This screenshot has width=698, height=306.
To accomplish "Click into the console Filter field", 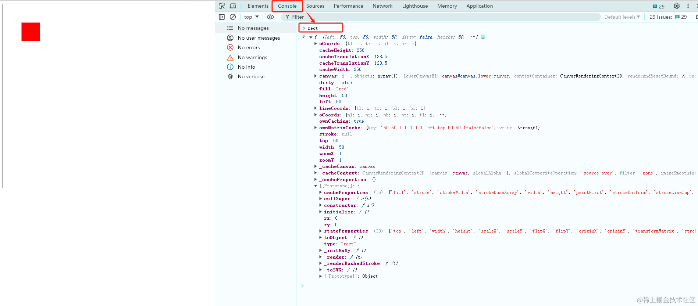I will tap(441, 17).
